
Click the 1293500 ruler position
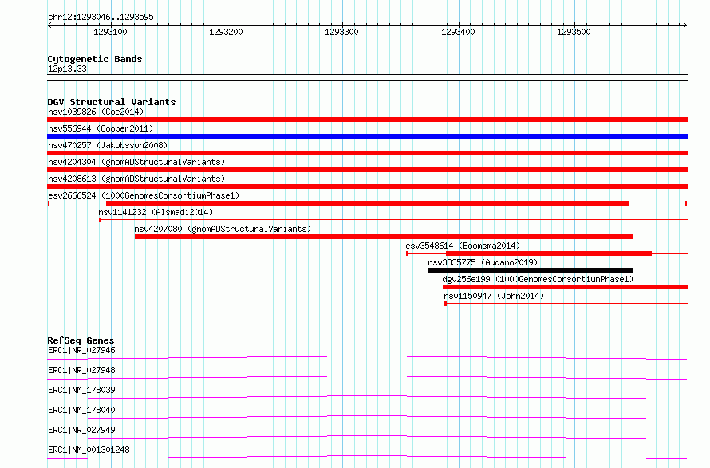point(574,32)
